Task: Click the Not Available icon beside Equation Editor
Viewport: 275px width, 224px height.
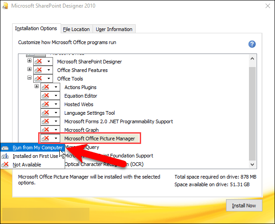Action: [x=45, y=96]
